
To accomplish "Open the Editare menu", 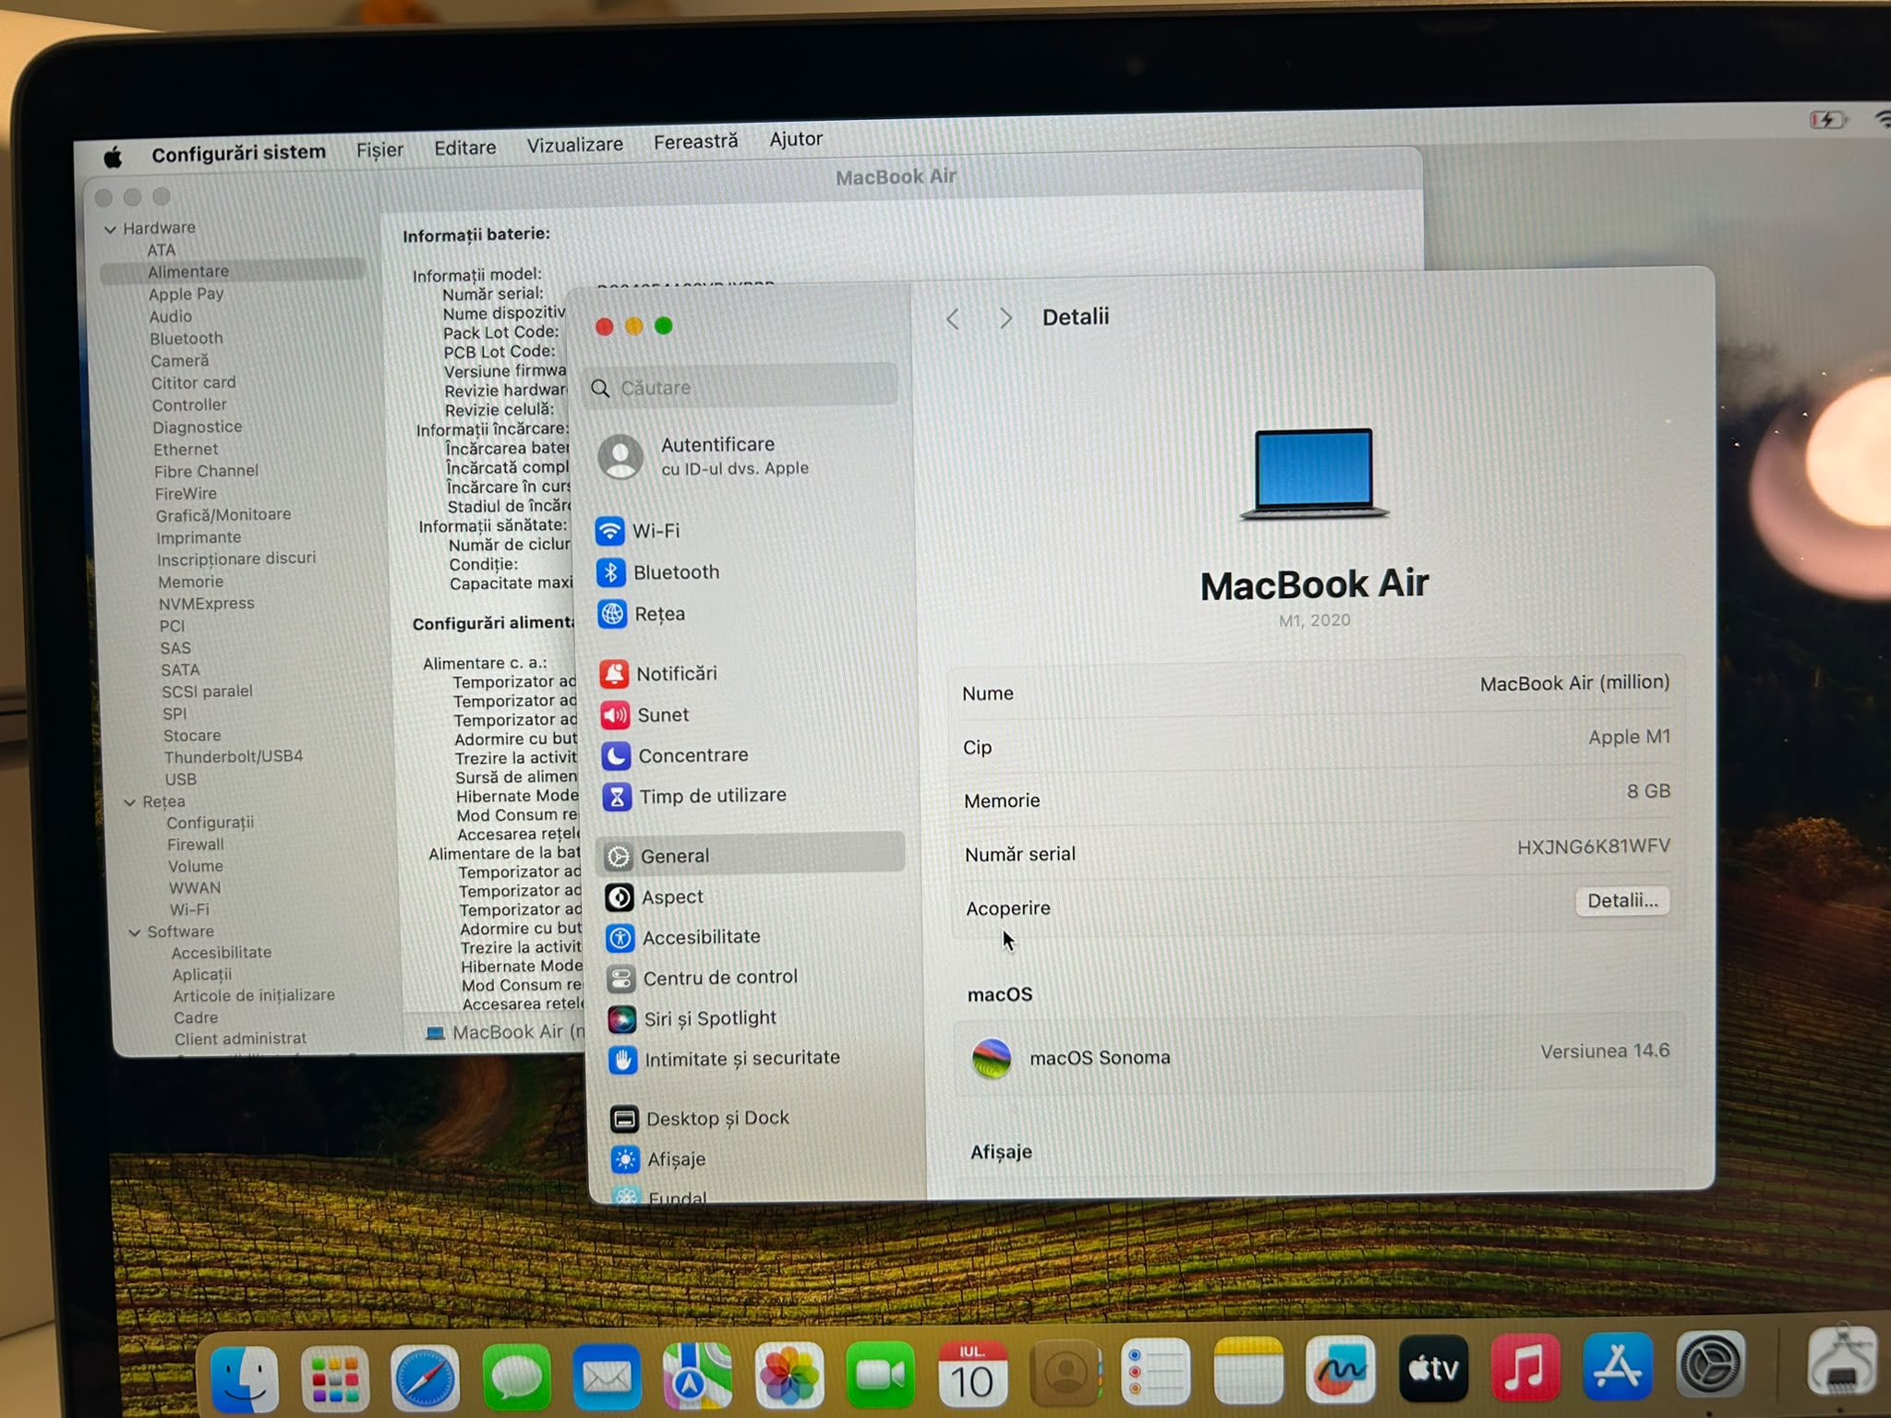I will click(464, 148).
